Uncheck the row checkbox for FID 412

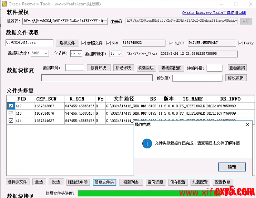click(x=11, y=106)
